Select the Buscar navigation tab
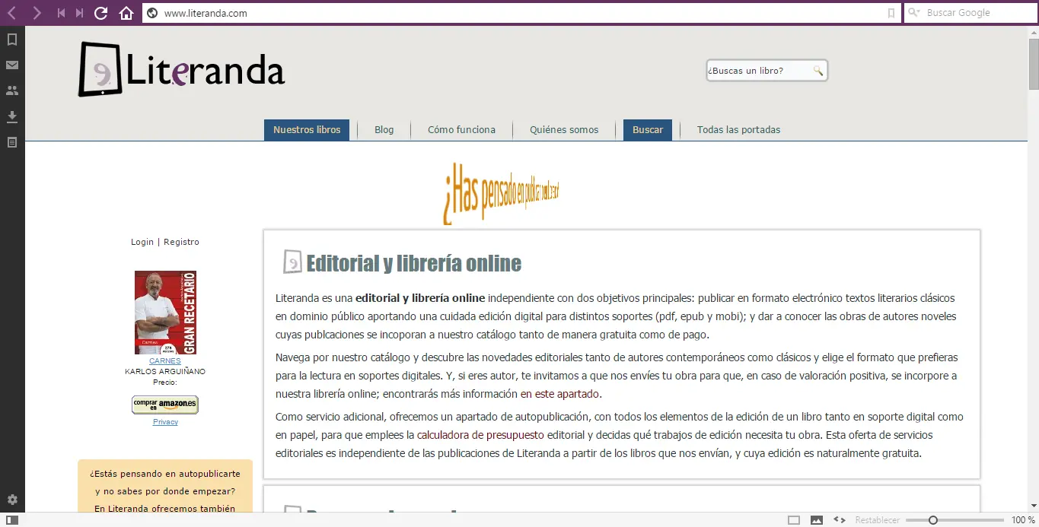The height and width of the screenshot is (527, 1039). click(x=648, y=130)
